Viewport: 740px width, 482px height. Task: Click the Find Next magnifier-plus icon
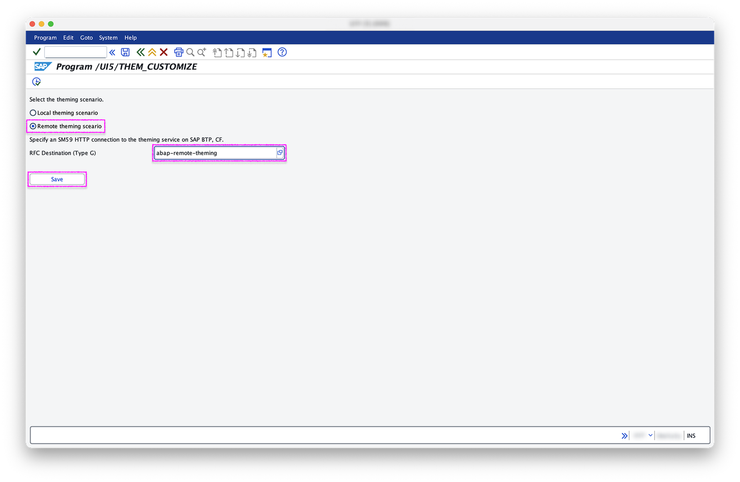click(202, 52)
